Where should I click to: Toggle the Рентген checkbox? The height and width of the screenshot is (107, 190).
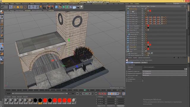pos(142,81)
